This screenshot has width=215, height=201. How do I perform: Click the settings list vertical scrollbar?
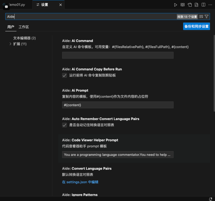214,74
